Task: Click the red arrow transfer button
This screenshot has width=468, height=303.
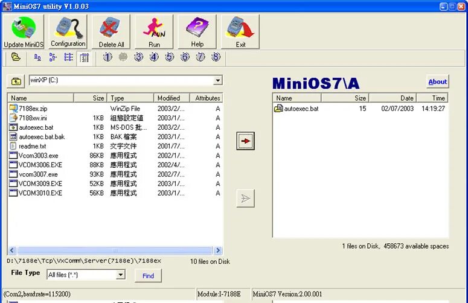Action: 245,141
